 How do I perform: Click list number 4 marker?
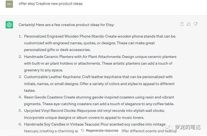[x=20, y=97]
